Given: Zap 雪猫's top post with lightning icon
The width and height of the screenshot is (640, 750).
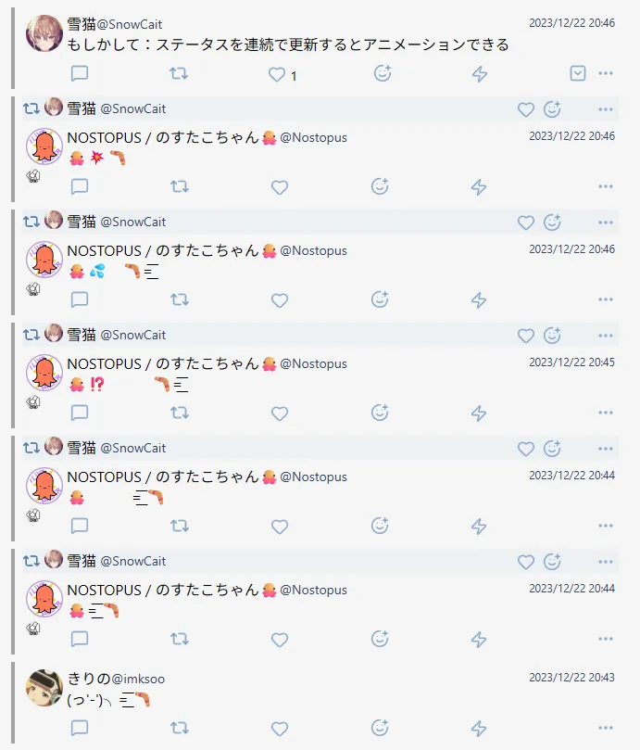Looking at the screenshot, I should (x=480, y=74).
